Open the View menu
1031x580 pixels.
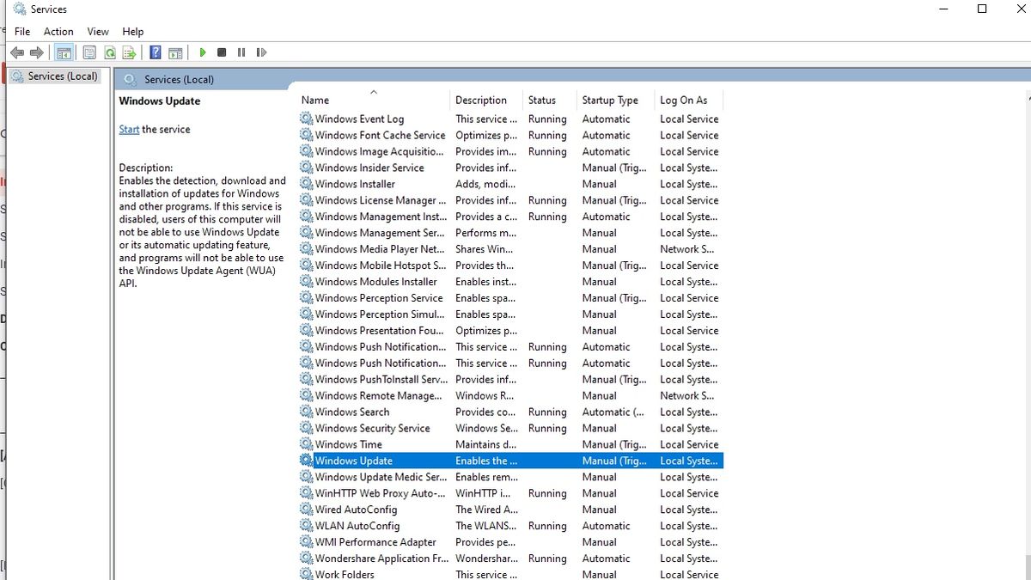coord(98,31)
